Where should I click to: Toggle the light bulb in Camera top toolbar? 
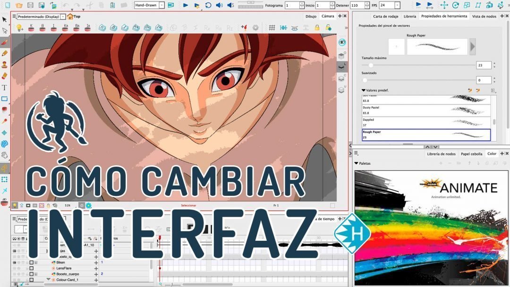coord(19,28)
